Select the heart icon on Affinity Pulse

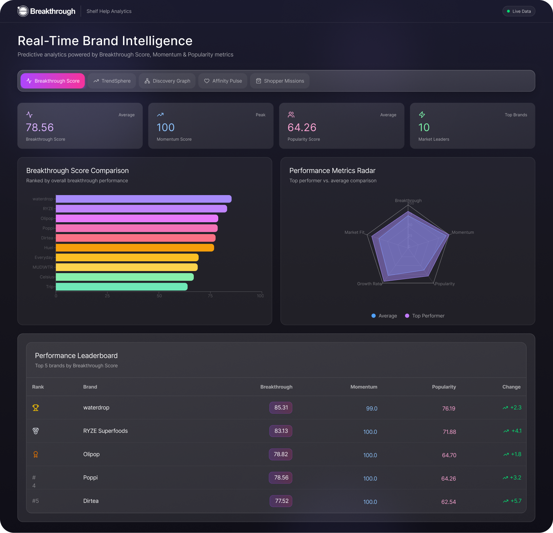pos(207,81)
